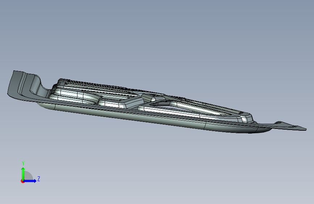Image resolution: width=314 pixels, height=204 pixels.
Task: Click the "Z" label of the axis triad
Action: click(x=39, y=179)
